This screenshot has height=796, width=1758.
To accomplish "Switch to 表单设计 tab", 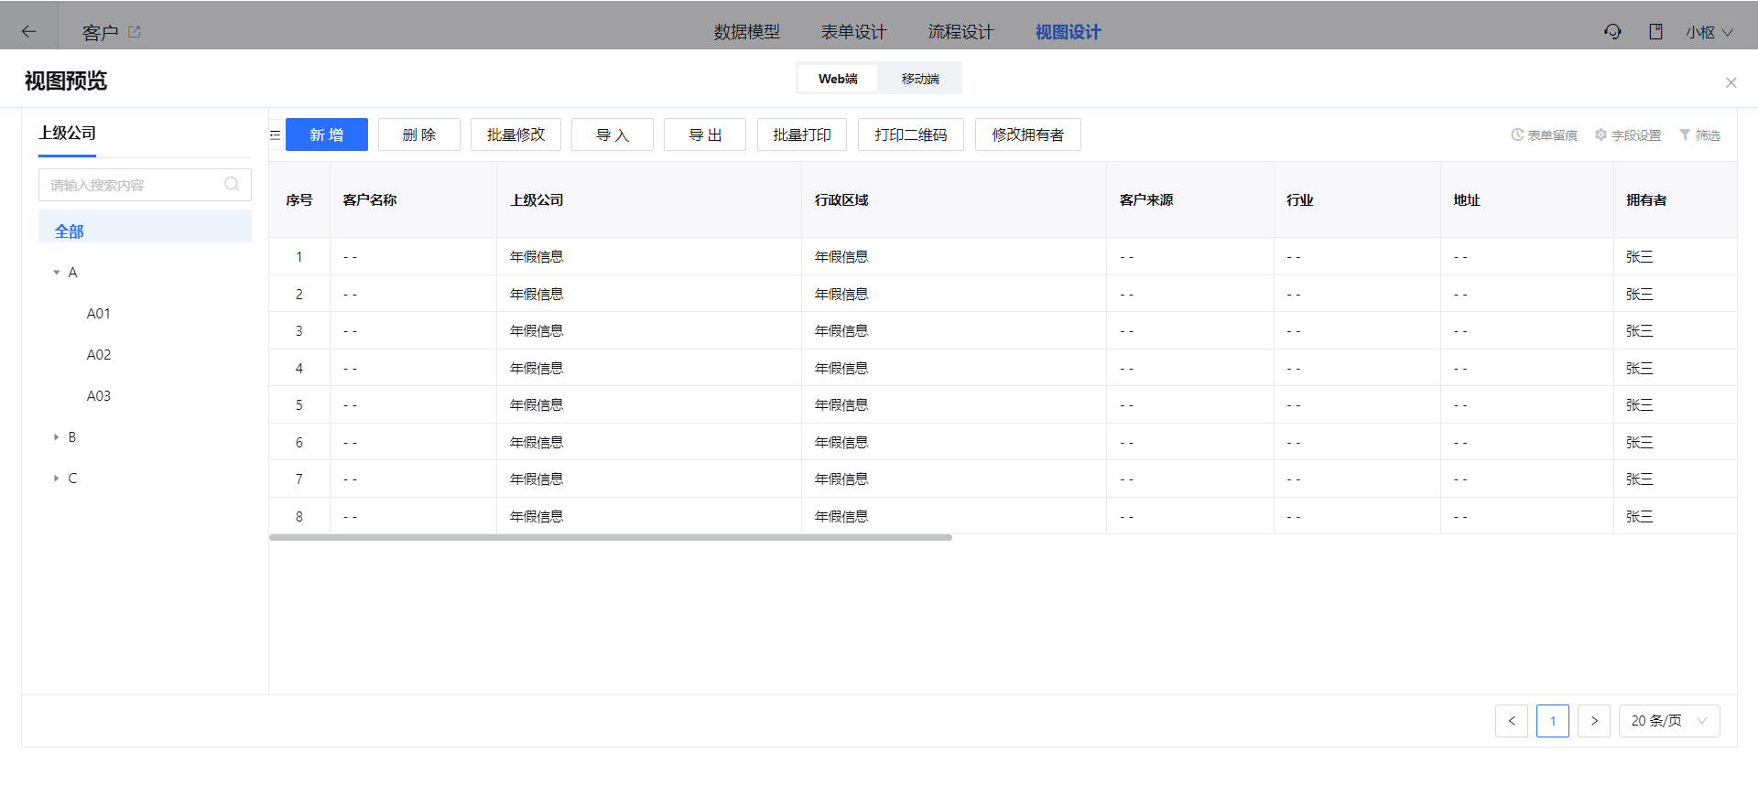I will 854,32.
